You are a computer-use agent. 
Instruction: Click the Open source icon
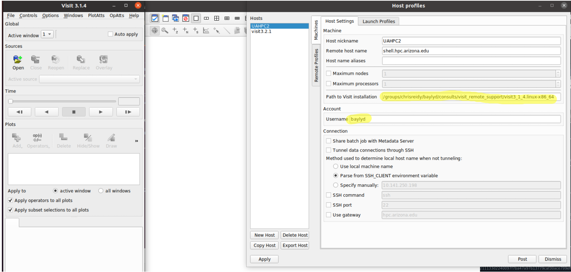click(18, 59)
